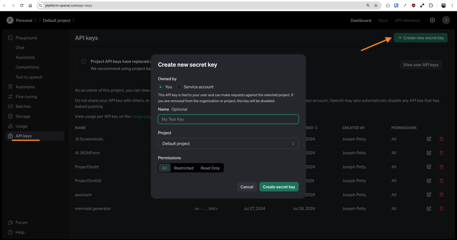This screenshot has width=457, height=240.
Task: Open the Forum link in sidebar
Action: coord(21,222)
